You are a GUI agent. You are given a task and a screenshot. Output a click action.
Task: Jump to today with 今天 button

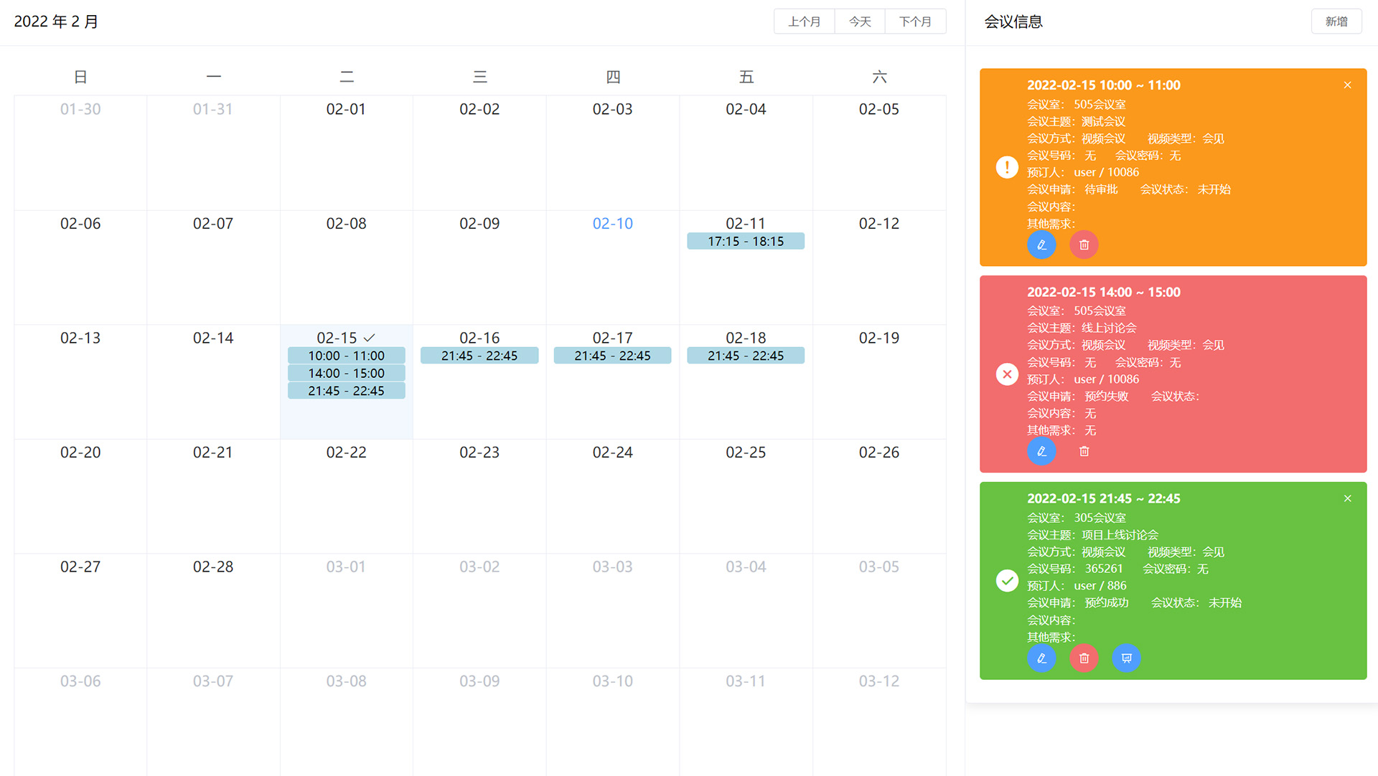pyautogui.click(x=860, y=22)
